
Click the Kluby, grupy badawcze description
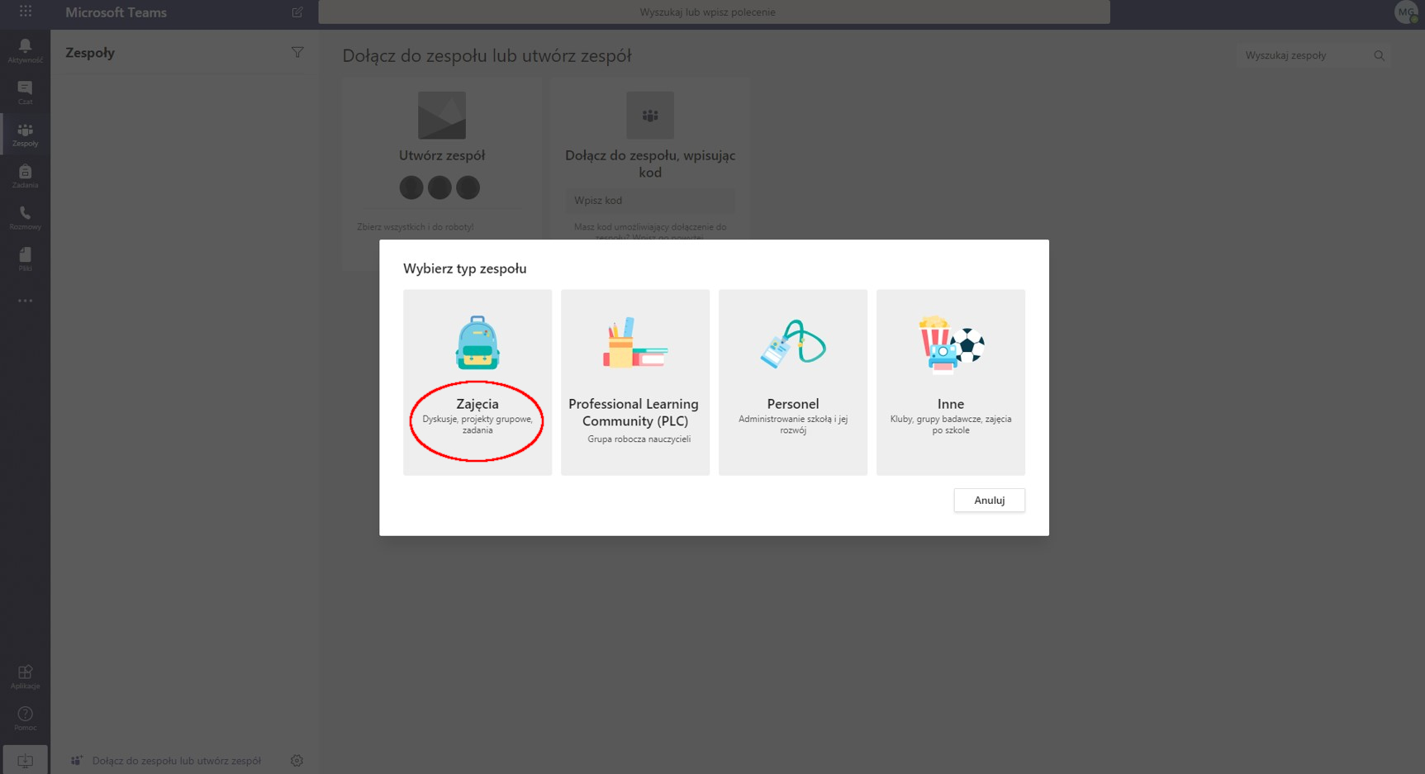[x=951, y=425]
